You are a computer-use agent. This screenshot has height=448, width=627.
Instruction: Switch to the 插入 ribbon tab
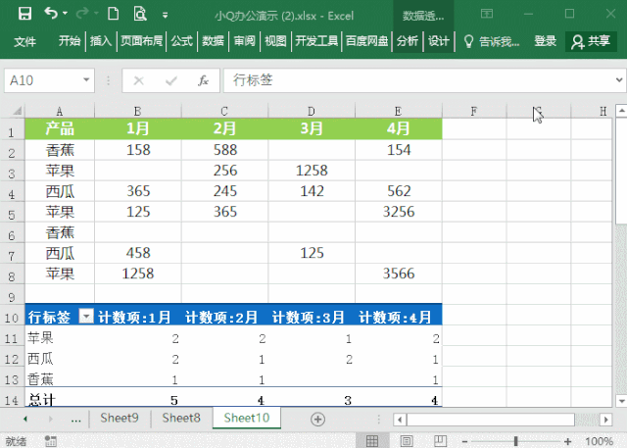tap(100, 41)
